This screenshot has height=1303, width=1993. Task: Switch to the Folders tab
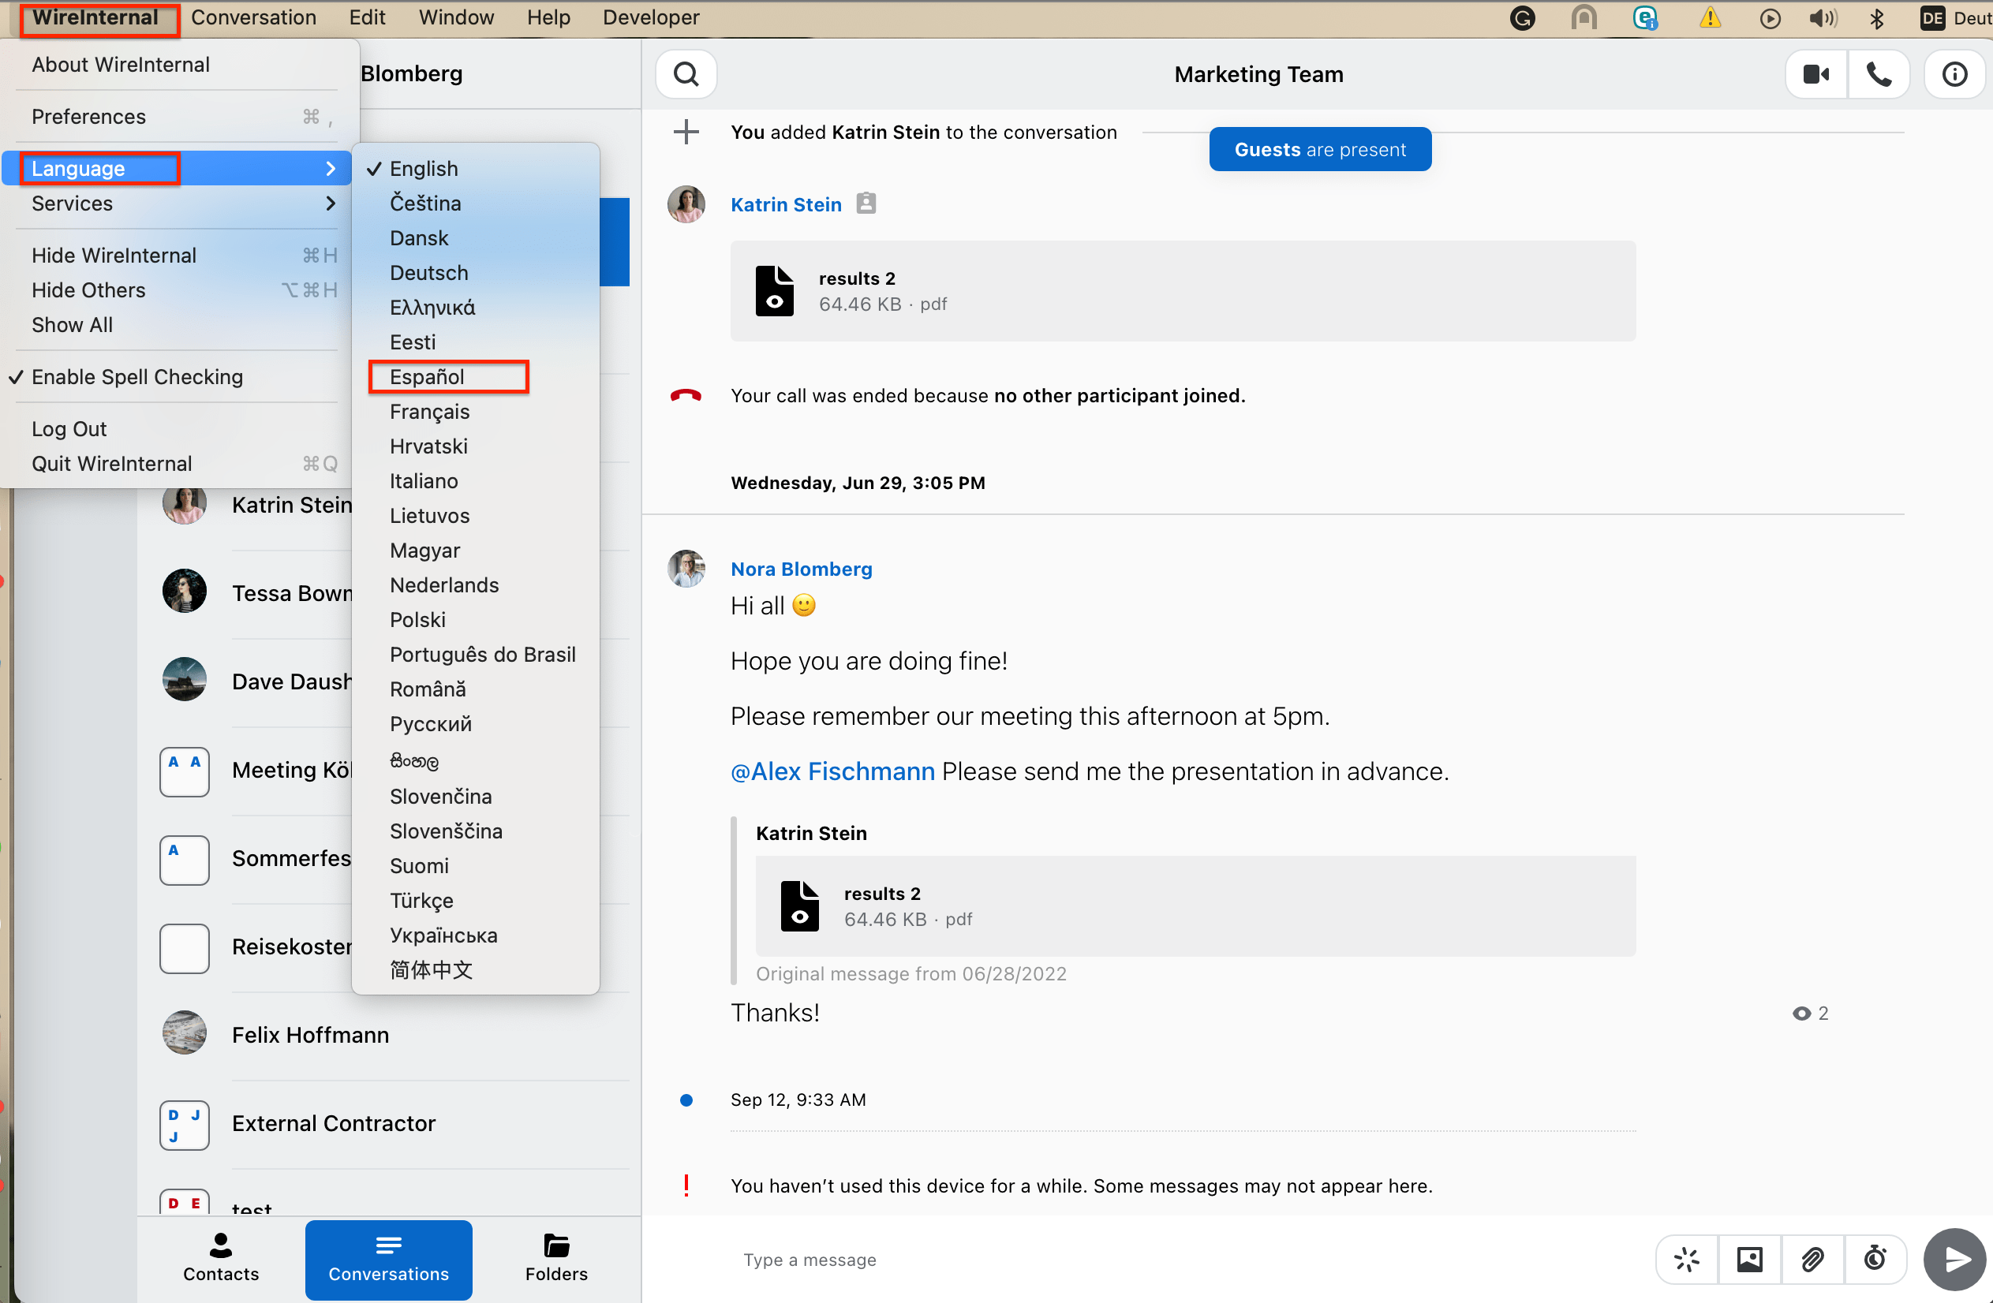pos(556,1259)
